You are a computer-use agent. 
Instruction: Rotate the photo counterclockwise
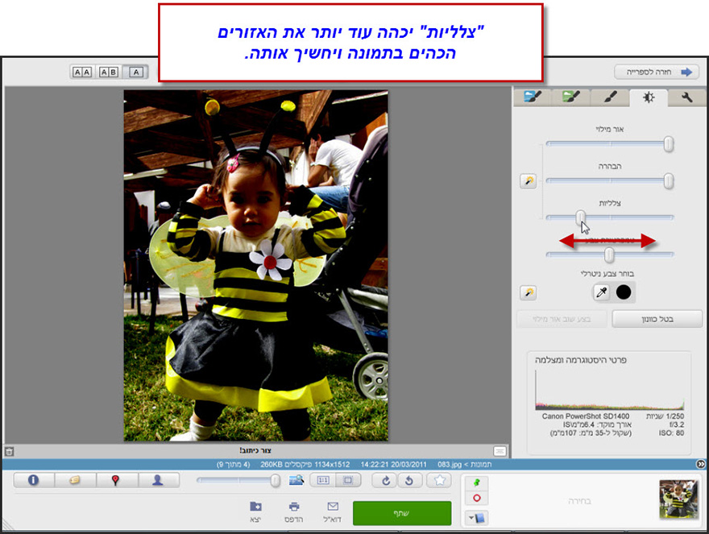click(409, 480)
